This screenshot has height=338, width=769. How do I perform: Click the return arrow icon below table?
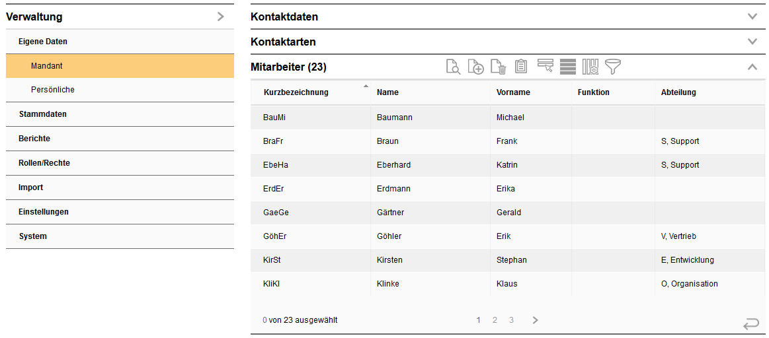[x=751, y=323]
